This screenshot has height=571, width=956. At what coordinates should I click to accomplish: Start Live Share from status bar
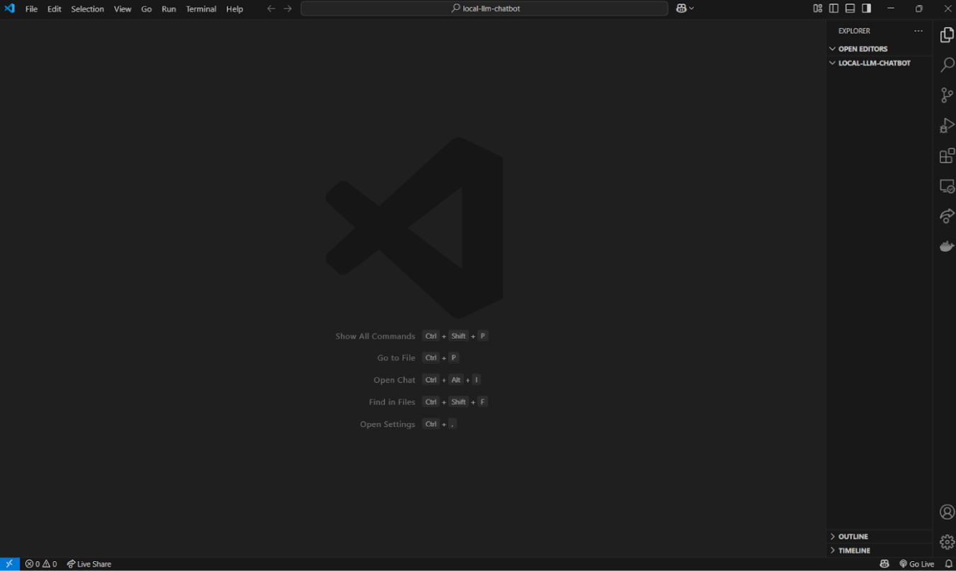(x=89, y=564)
